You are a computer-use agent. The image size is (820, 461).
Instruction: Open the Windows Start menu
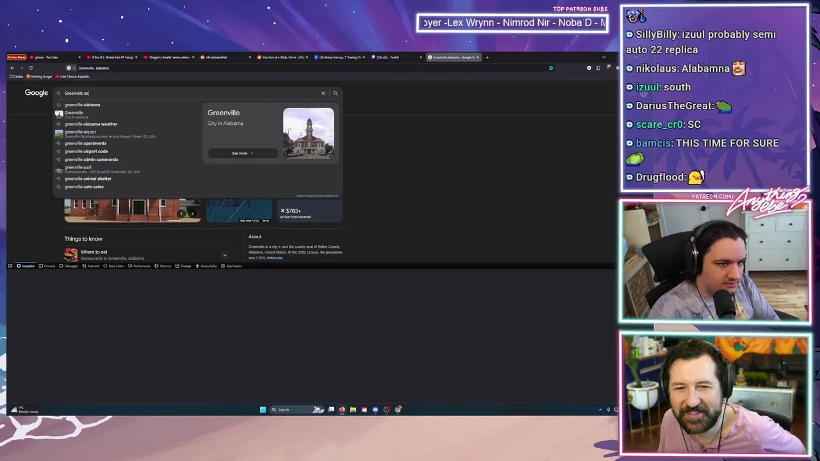click(263, 410)
